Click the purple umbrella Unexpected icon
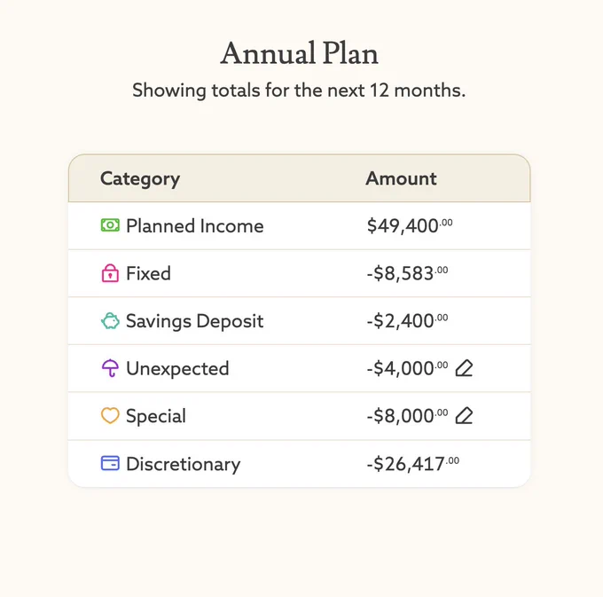603x597 pixels. click(x=110, y=368)
